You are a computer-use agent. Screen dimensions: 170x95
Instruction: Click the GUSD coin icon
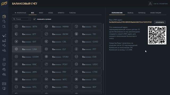(x=76, y=41)
